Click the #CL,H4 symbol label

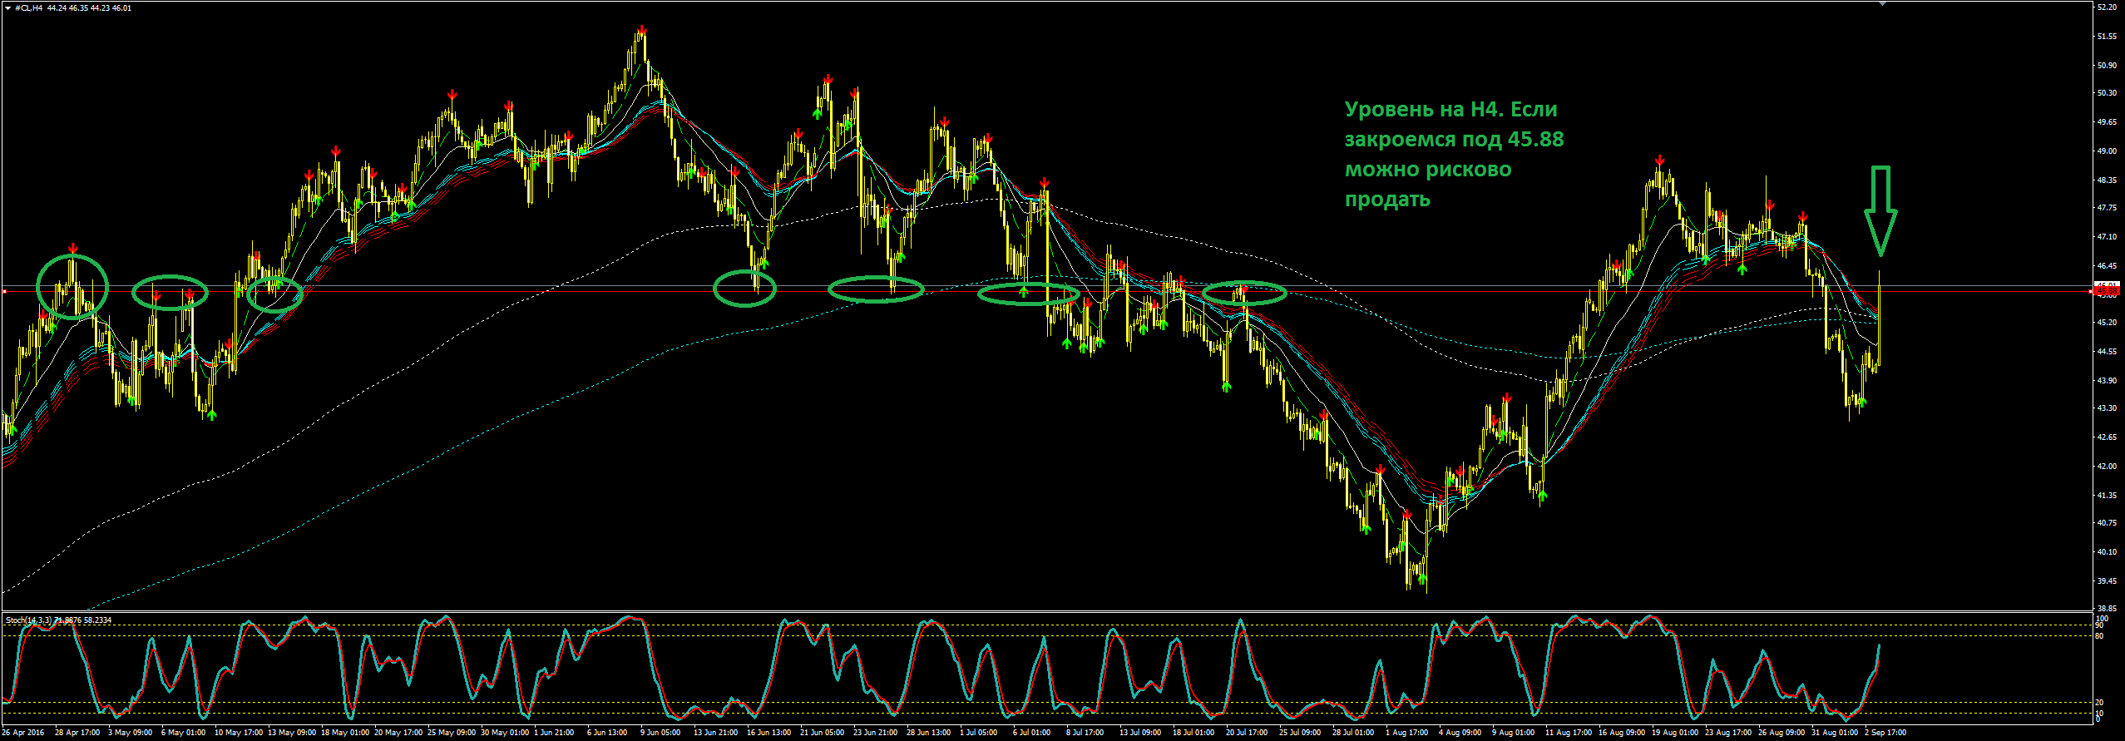(x=29, y=8)
